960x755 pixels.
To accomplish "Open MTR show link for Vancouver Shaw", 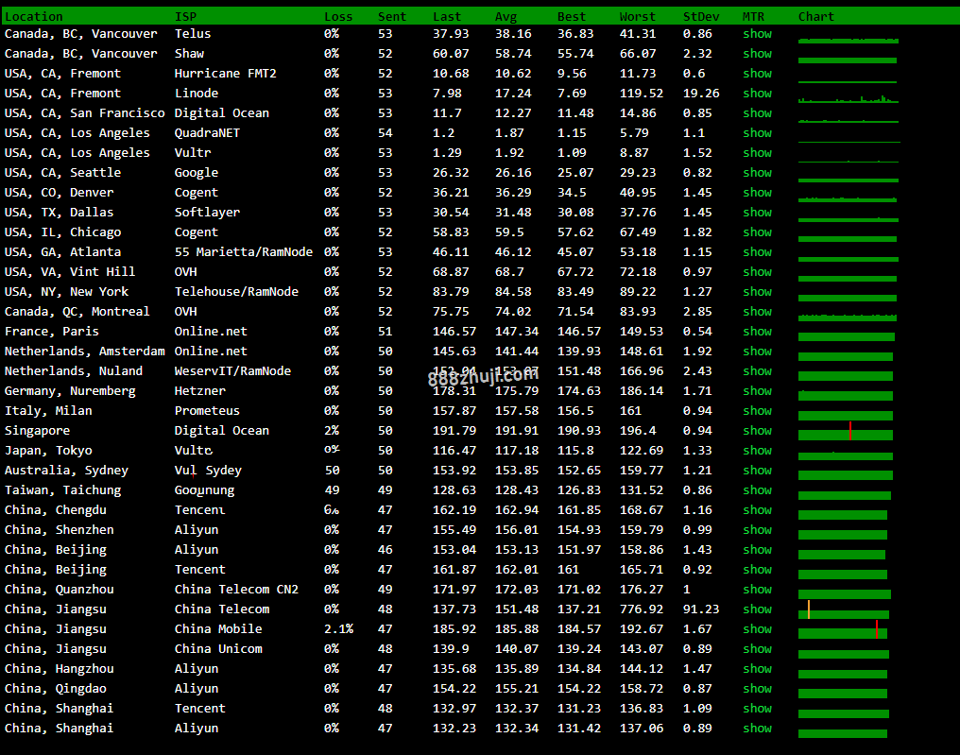I will 758,54.
